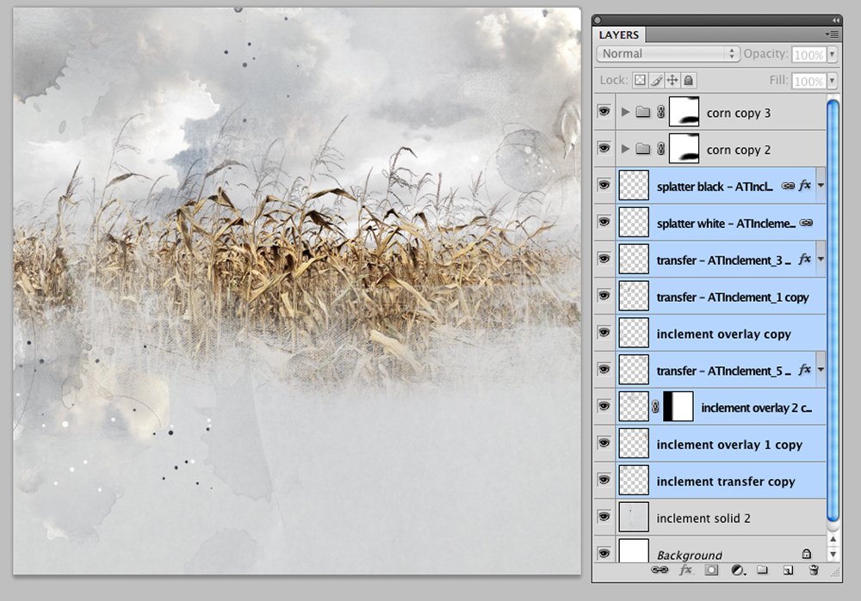Add a layer mask from panel bottom
This screenshot has height=601, width=861.
pyautogui.click(x=711, y=570)
